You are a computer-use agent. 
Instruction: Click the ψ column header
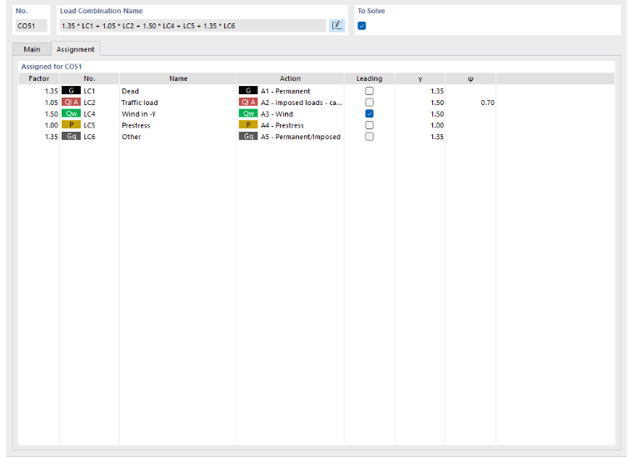pyautogui.click(x=471, y=78)
